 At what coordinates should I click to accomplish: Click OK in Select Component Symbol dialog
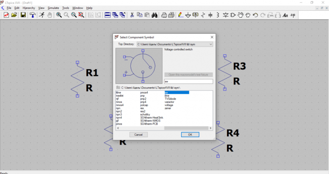tap(190, 135)
